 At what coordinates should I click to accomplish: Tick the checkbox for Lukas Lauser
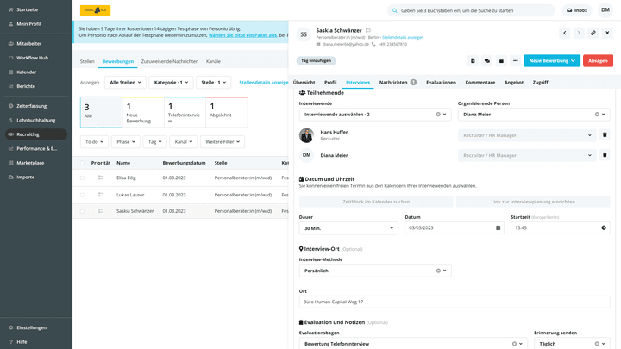[x=83, y=194]
